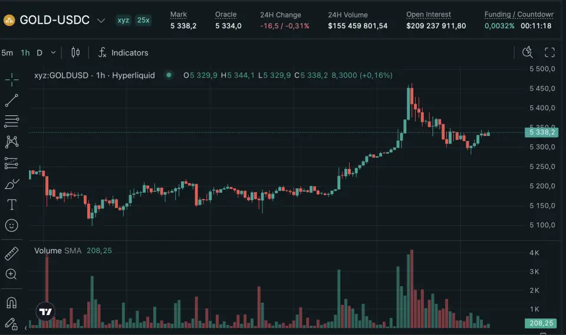
Task: Expand the GOLD-USDC pair selector chevron
Action: click(x=101, y=21)
